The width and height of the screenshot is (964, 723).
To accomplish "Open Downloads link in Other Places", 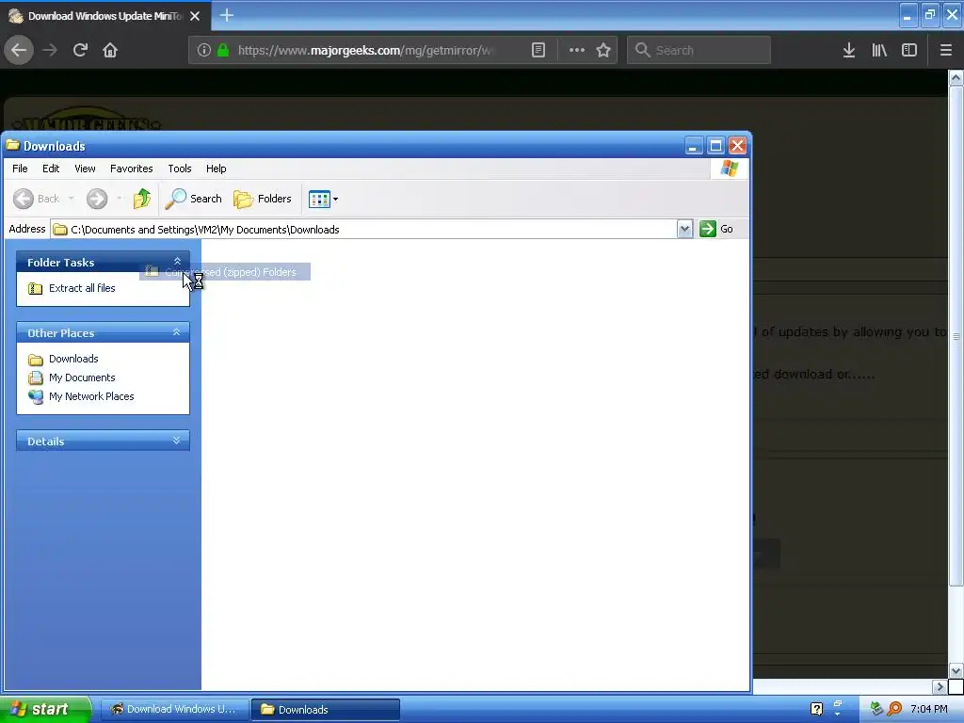I will click(x=73, y=359).
